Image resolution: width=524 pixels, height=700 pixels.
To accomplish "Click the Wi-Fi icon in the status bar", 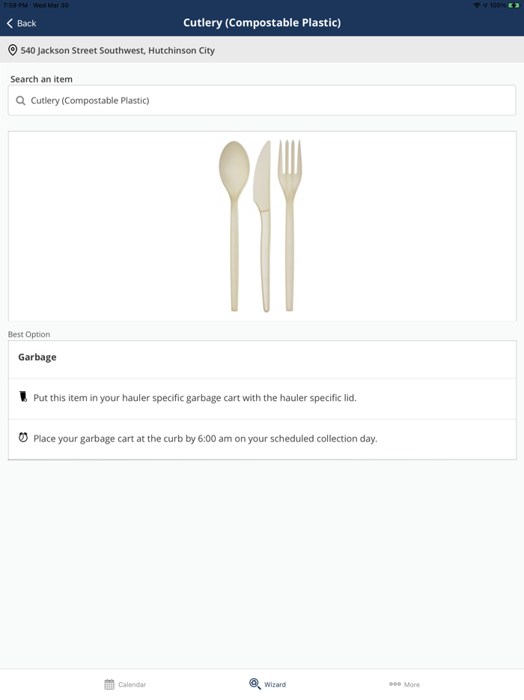I will tap(478, 5).
